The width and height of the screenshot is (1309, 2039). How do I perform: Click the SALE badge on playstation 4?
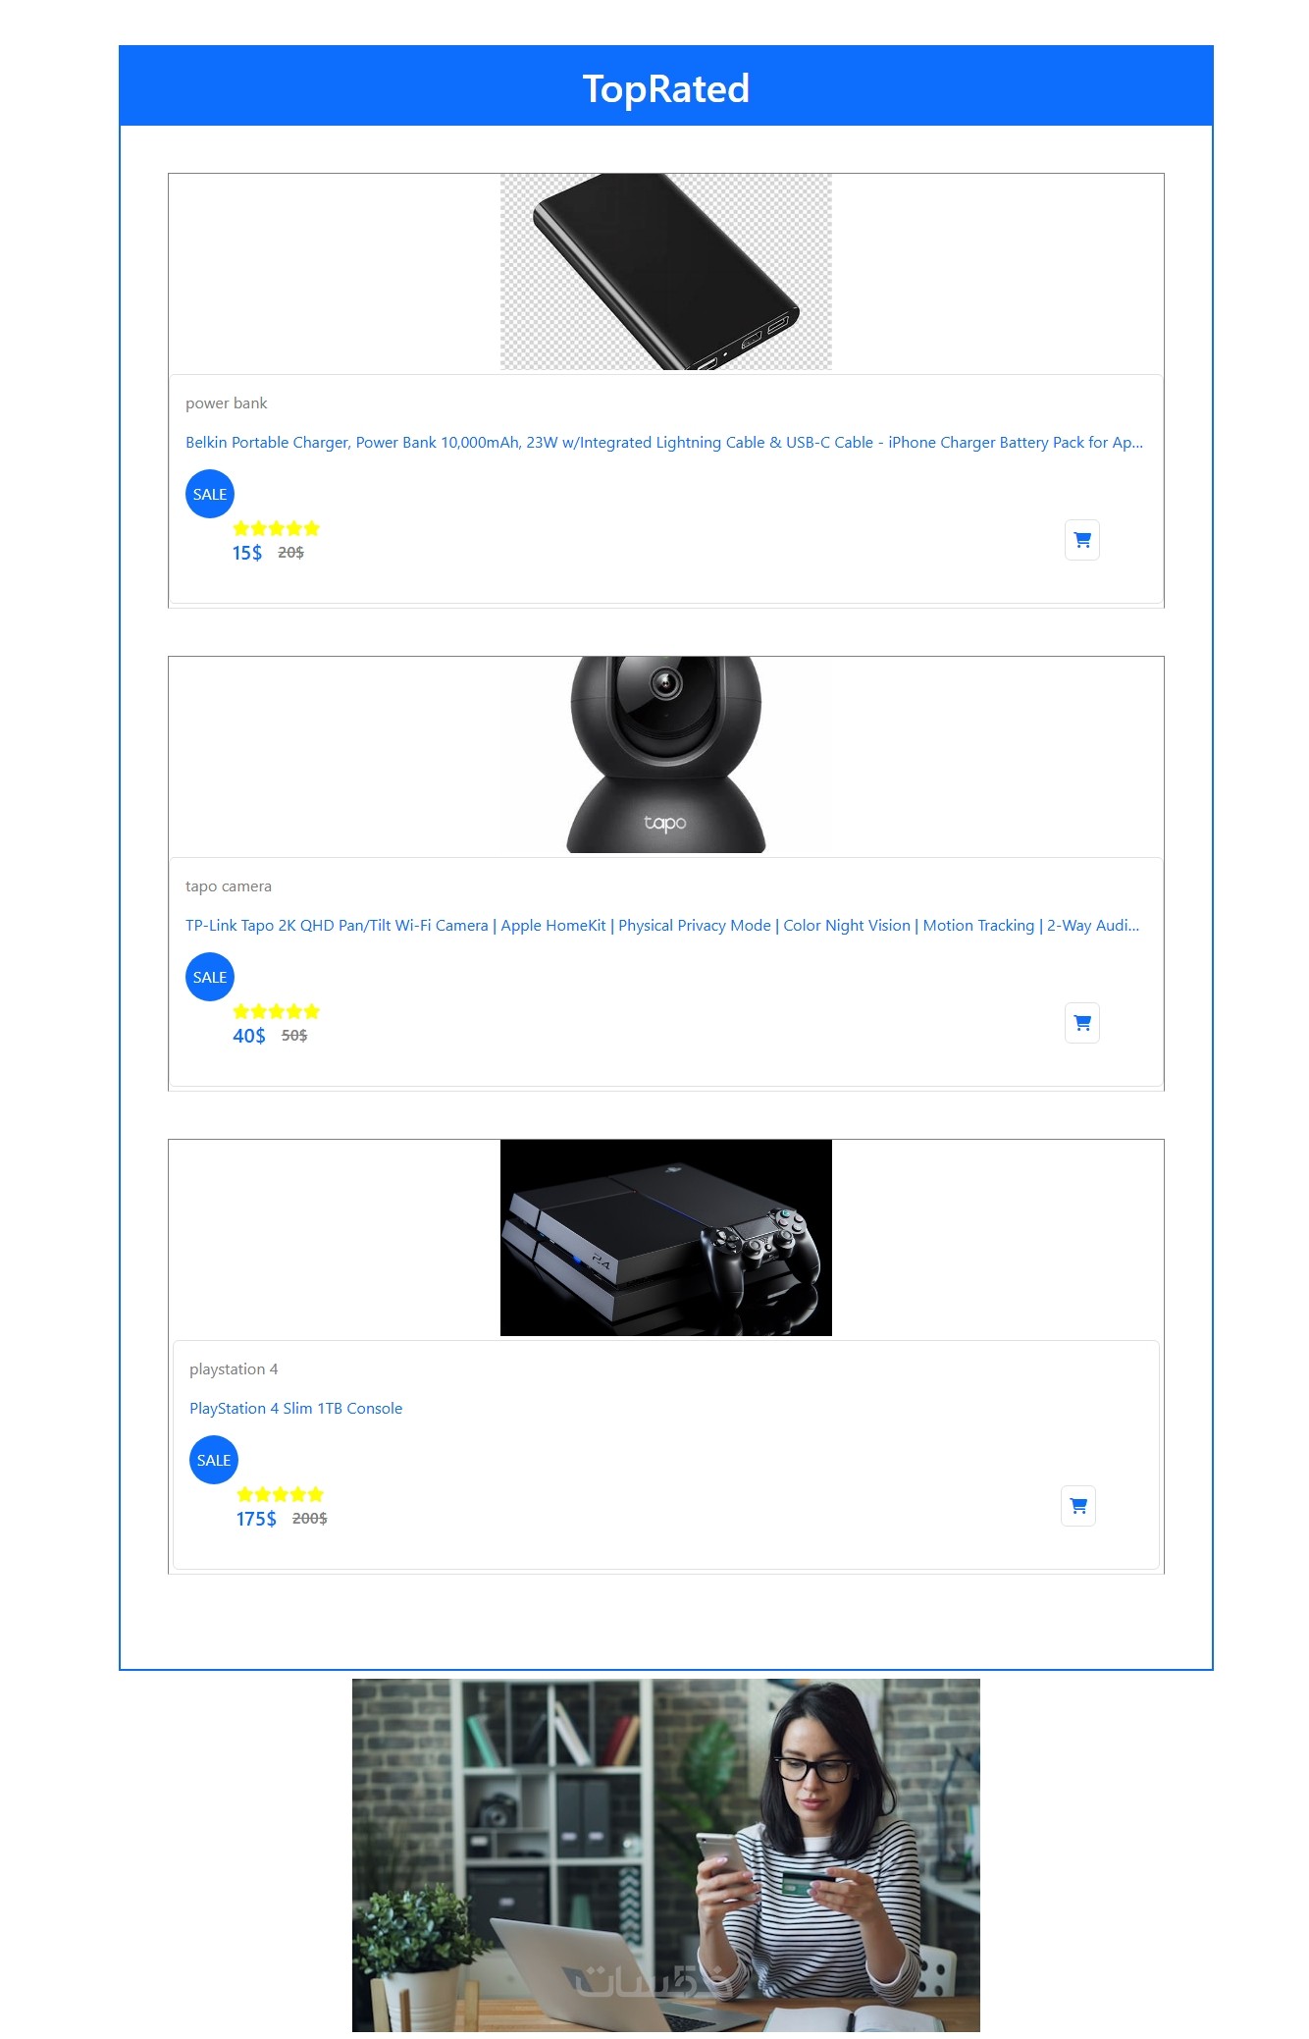tap(214, 1460)
